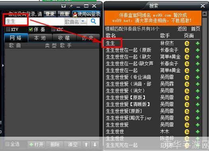Enable the KRC checkbox

[54, 29]
